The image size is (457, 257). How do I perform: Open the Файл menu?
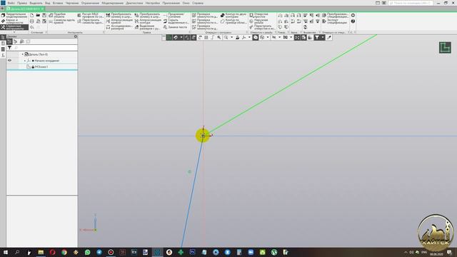(11, 3)
